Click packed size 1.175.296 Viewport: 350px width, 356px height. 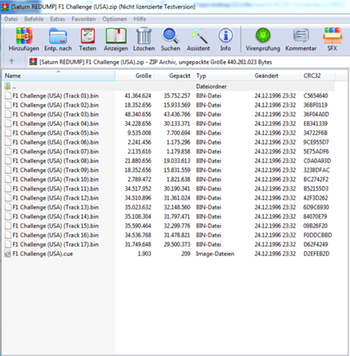(x=178, y=142)
